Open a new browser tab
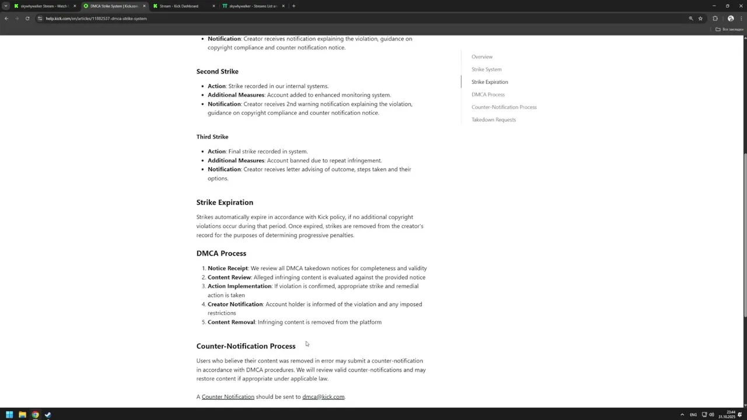The height and width of the screenshot is (420, 747). click(x=294, y=6)
